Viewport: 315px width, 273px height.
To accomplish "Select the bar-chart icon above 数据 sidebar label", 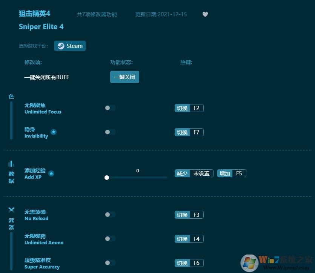I will tap(11, 163).
